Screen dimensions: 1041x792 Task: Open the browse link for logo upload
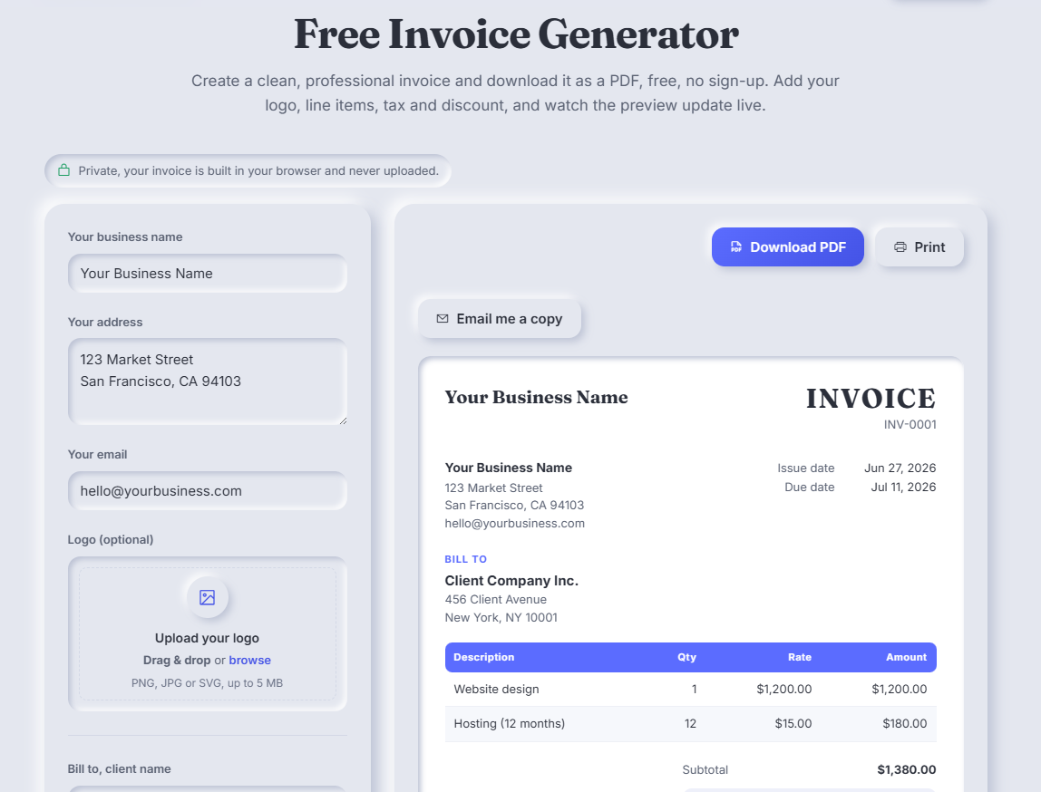pyautogui.click(x=249, y=660)
